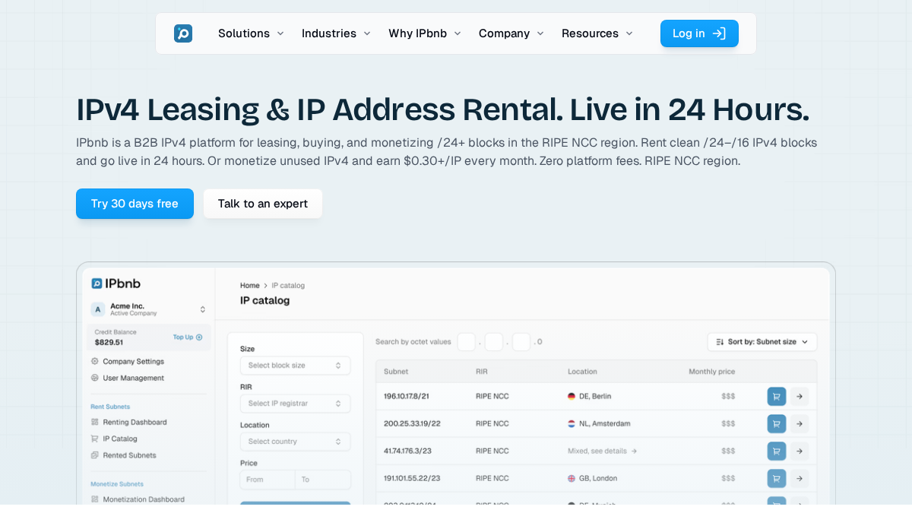Screen dimensions: 912x513
Task: Open details arrow for 41.74.176.3/23
Action: point(800,451)
